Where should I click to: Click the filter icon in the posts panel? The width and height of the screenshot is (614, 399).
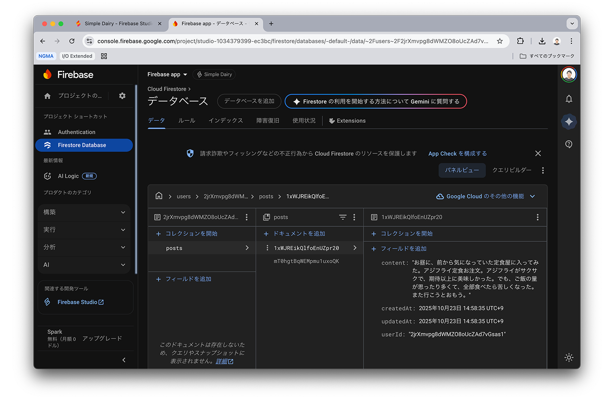(342, 217)
